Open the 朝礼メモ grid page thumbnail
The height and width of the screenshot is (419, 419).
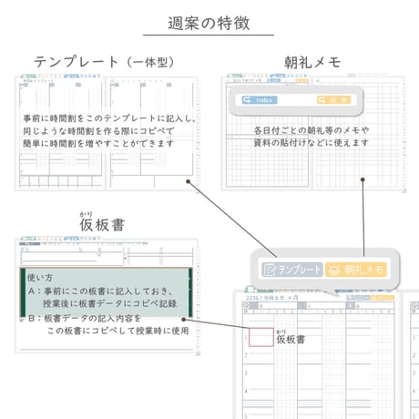point(312,133)
